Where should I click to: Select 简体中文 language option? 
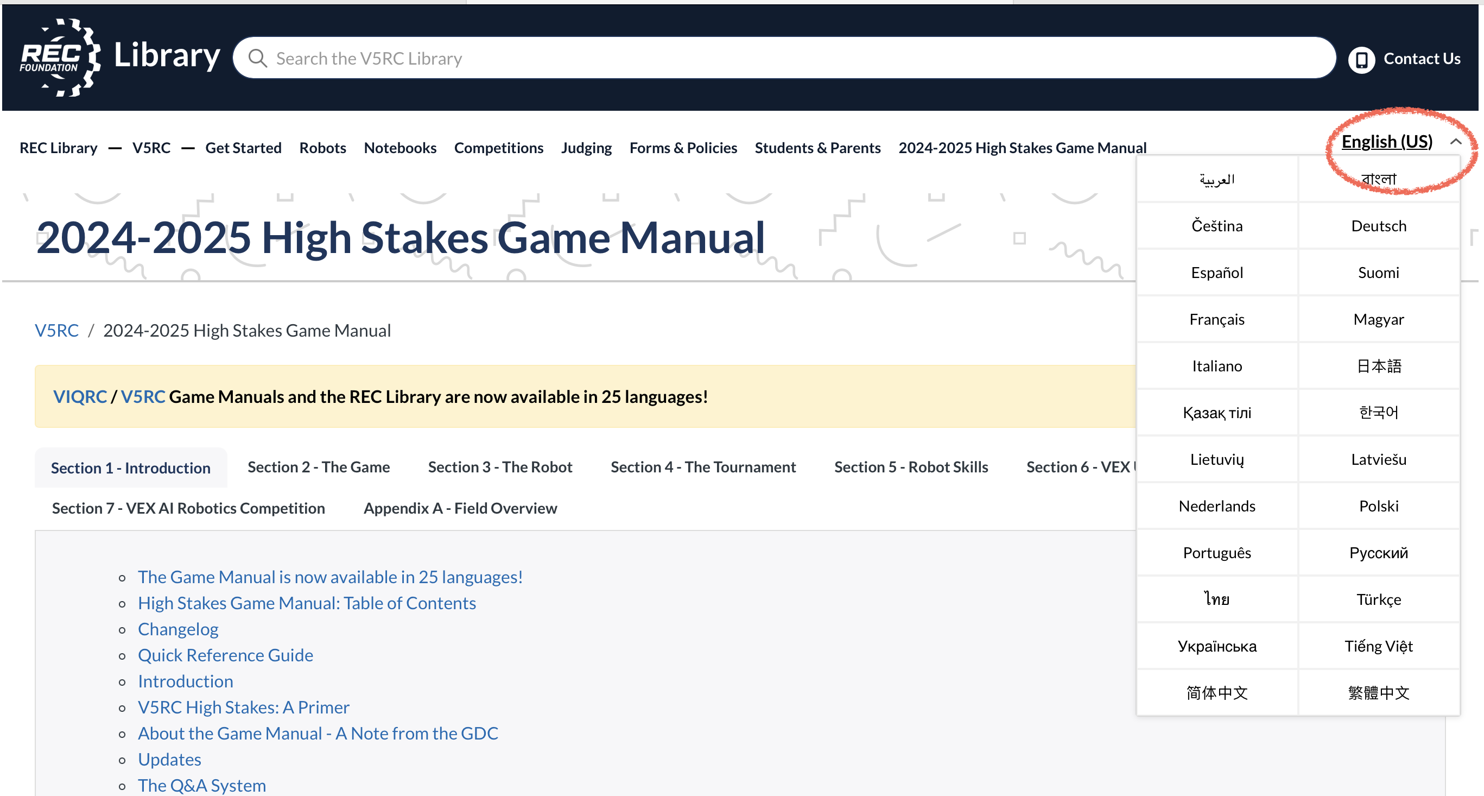[x=1217, y=693]
